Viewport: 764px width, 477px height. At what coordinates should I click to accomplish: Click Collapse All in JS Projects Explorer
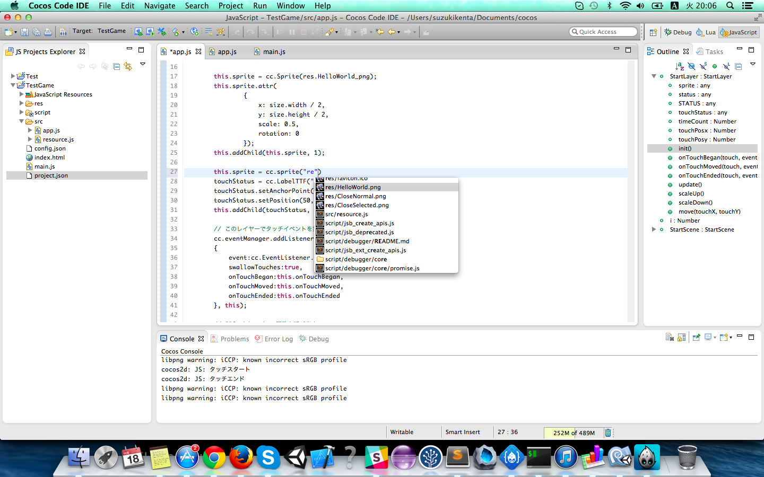point(116,66)
